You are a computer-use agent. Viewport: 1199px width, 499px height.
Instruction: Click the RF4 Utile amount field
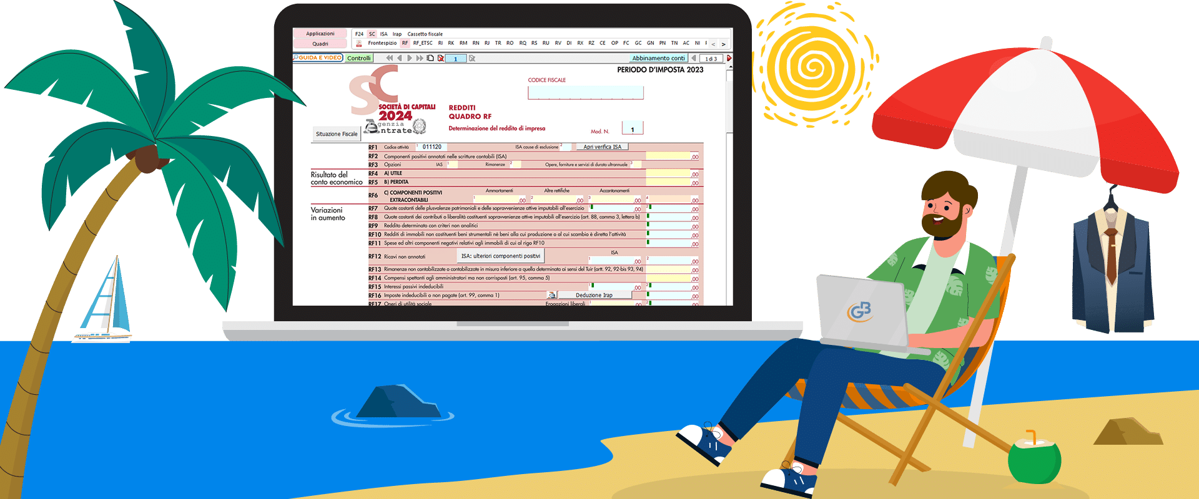tap(668, 173)
